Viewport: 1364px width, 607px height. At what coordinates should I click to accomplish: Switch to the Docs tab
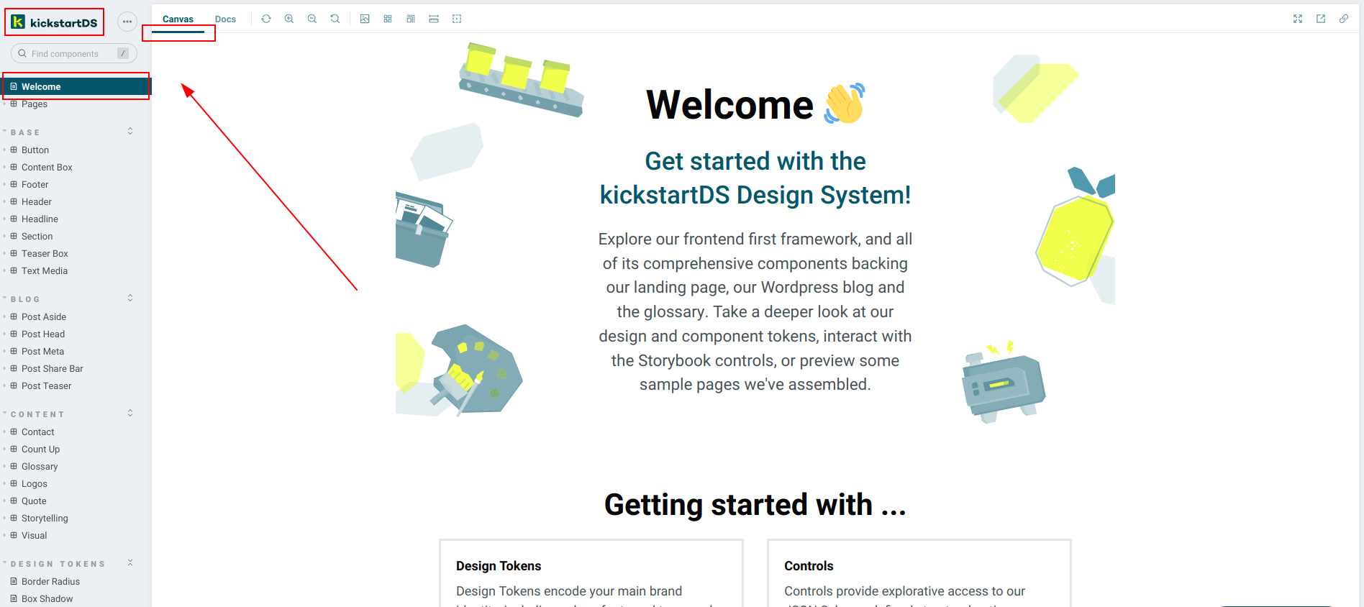click(225, 19)
